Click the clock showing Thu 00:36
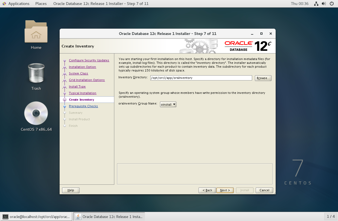The width and height of the screenshot is (338, 221). click(300, 4)
